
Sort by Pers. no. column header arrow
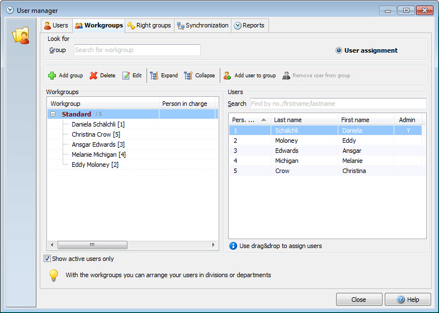coord(263,120)
